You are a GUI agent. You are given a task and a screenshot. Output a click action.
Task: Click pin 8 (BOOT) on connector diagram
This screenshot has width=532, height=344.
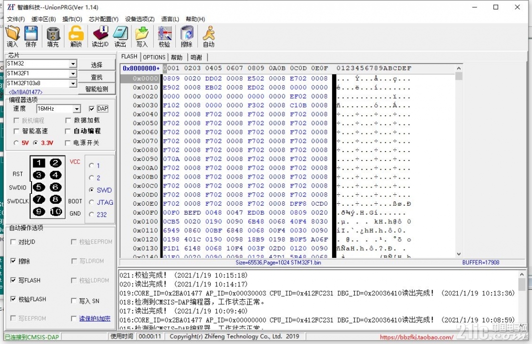tap(56, 200)
